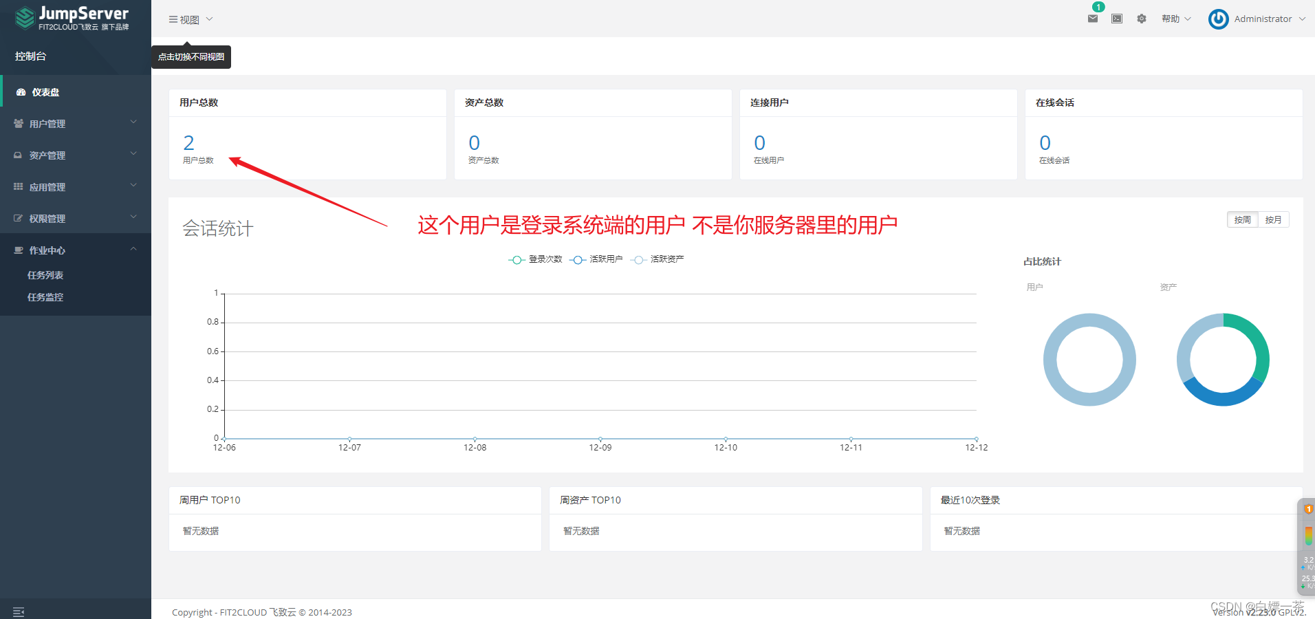The height and width of the screenshot is (619, 1315).
Task: Click the total users count 2
Action: point(189,143)
